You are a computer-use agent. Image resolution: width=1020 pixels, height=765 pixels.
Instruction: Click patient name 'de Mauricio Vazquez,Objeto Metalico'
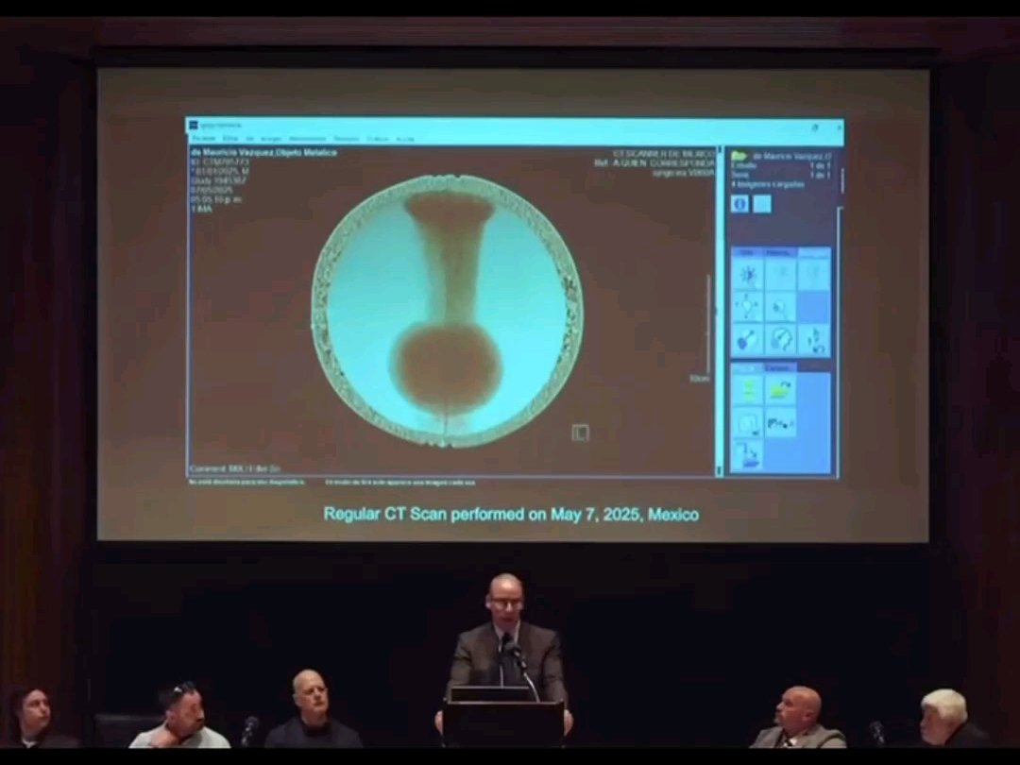264,152
